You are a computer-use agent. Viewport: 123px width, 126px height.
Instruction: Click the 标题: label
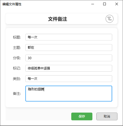pyautogui.click(x=17, y=37)
